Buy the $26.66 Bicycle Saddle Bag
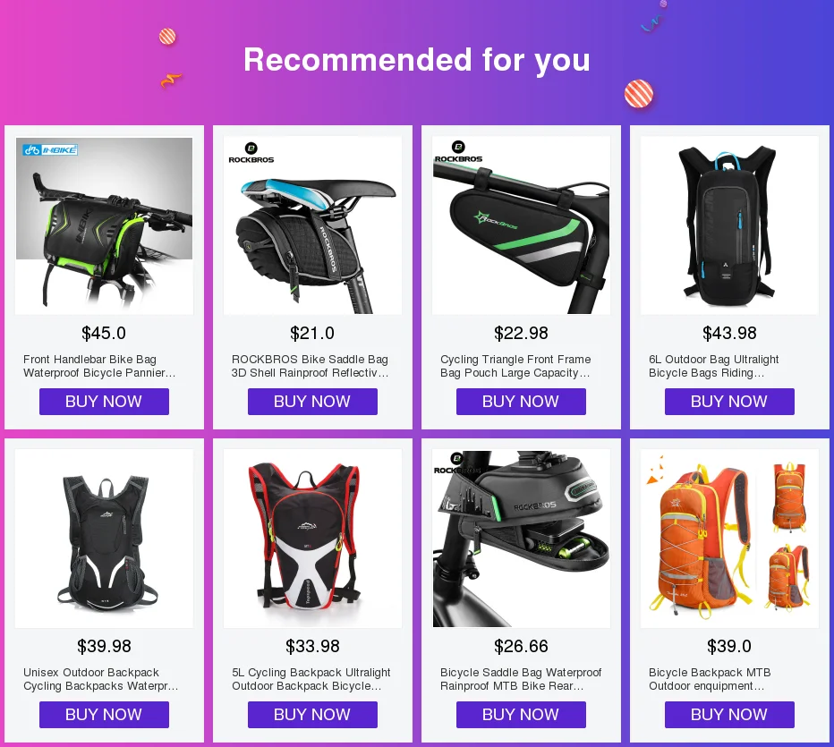834x747 pixels. 521,715
